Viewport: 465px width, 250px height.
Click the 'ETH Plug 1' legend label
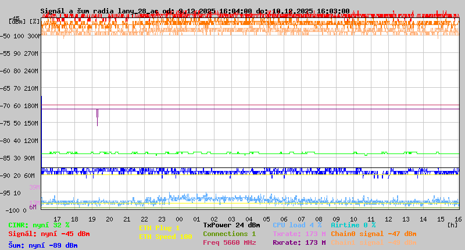(x=159, y=228)
